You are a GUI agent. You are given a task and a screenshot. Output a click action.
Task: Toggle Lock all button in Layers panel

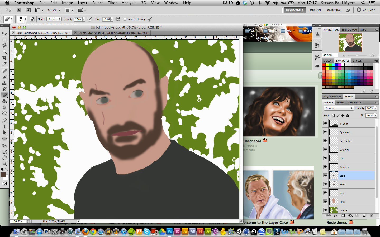pyautogui.click(x=347, y=116)
